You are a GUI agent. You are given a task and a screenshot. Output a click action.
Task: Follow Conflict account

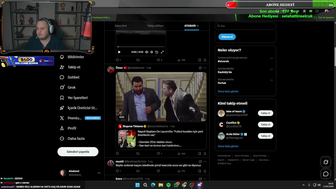click(x=265, y=124)
